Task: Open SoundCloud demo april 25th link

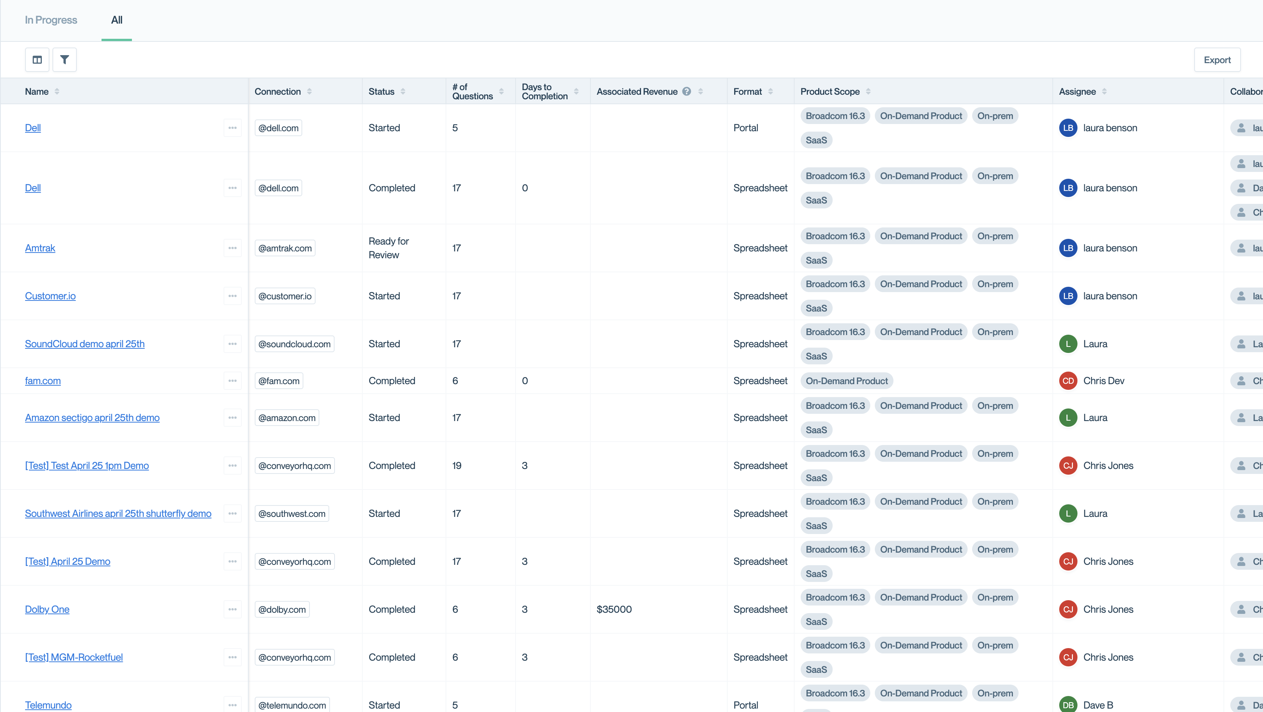Action: tap(85, 344)
